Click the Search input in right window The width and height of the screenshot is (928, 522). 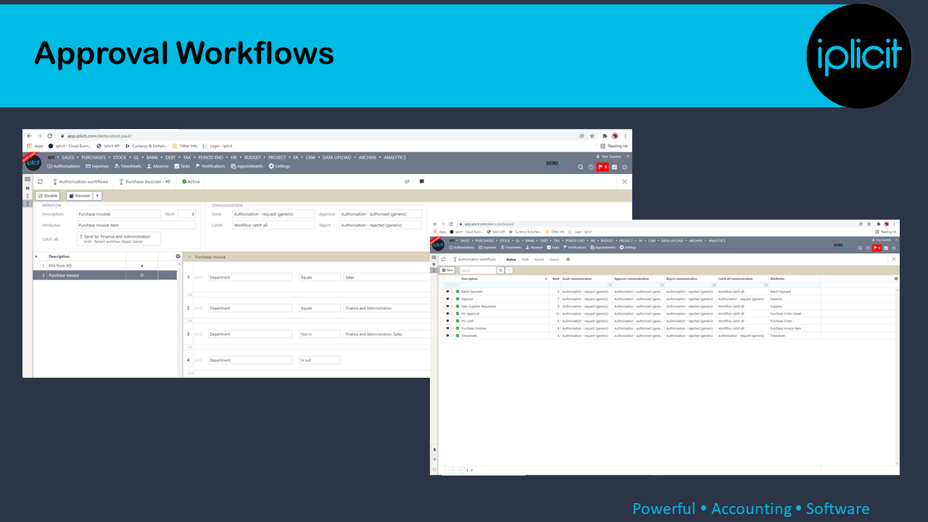coord(478,270)
